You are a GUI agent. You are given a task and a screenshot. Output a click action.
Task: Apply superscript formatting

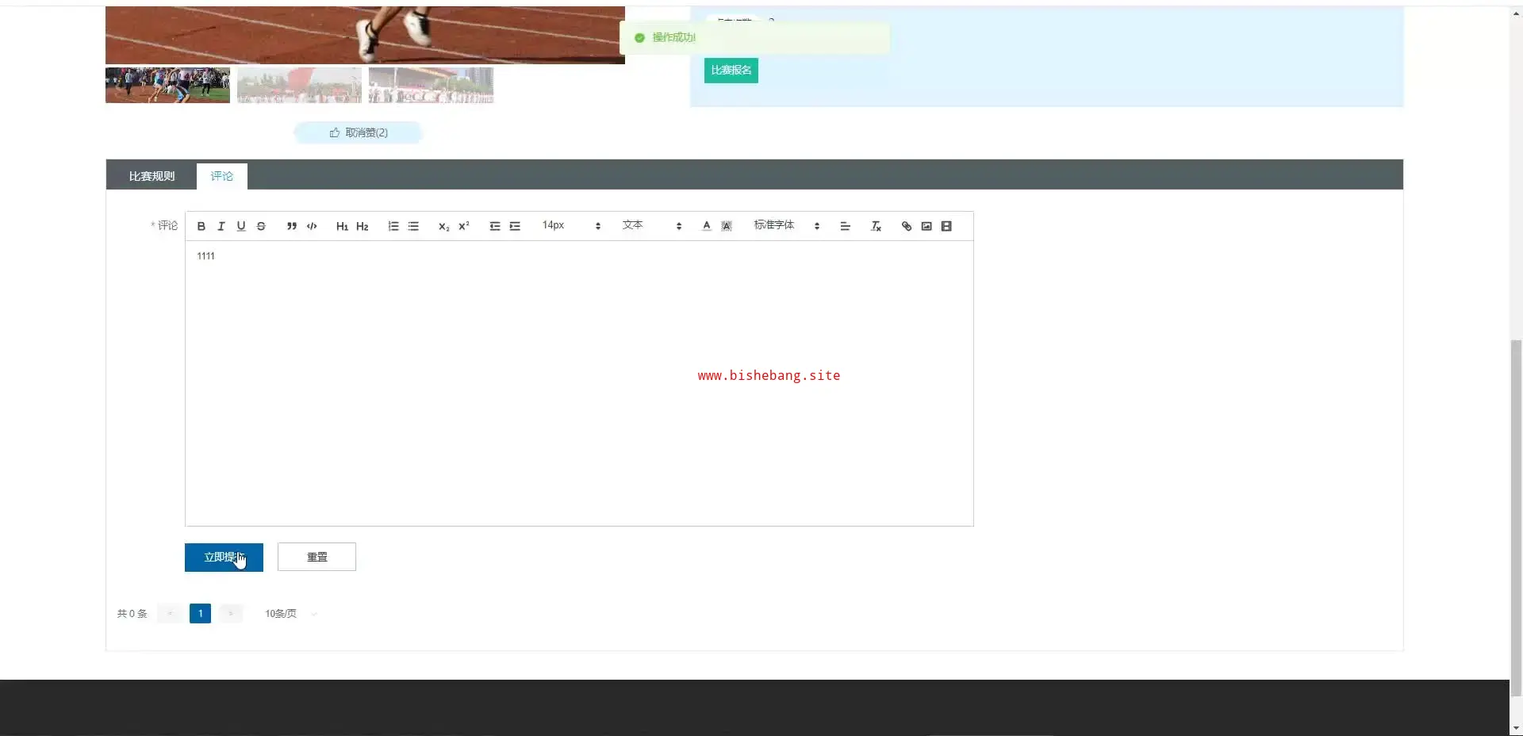[464, 226]
